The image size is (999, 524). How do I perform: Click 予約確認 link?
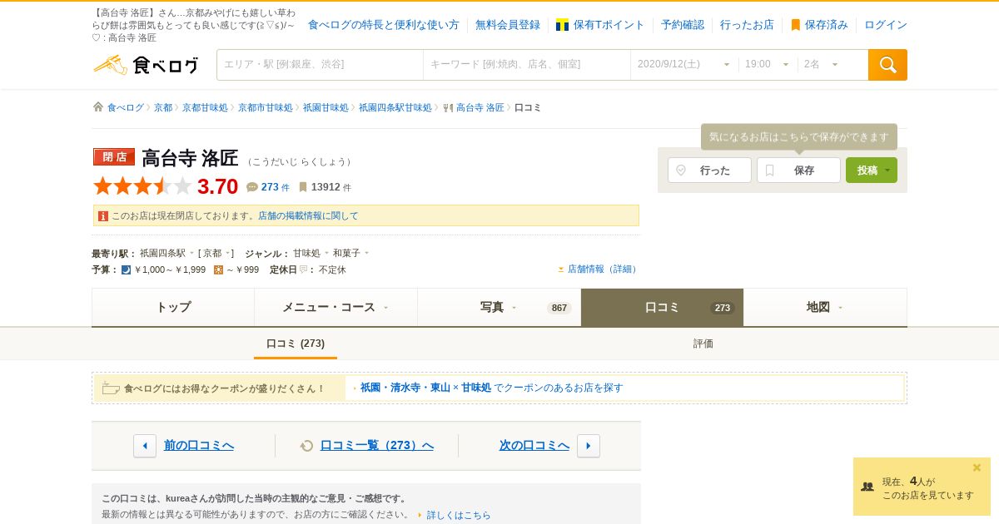(683, 25)
